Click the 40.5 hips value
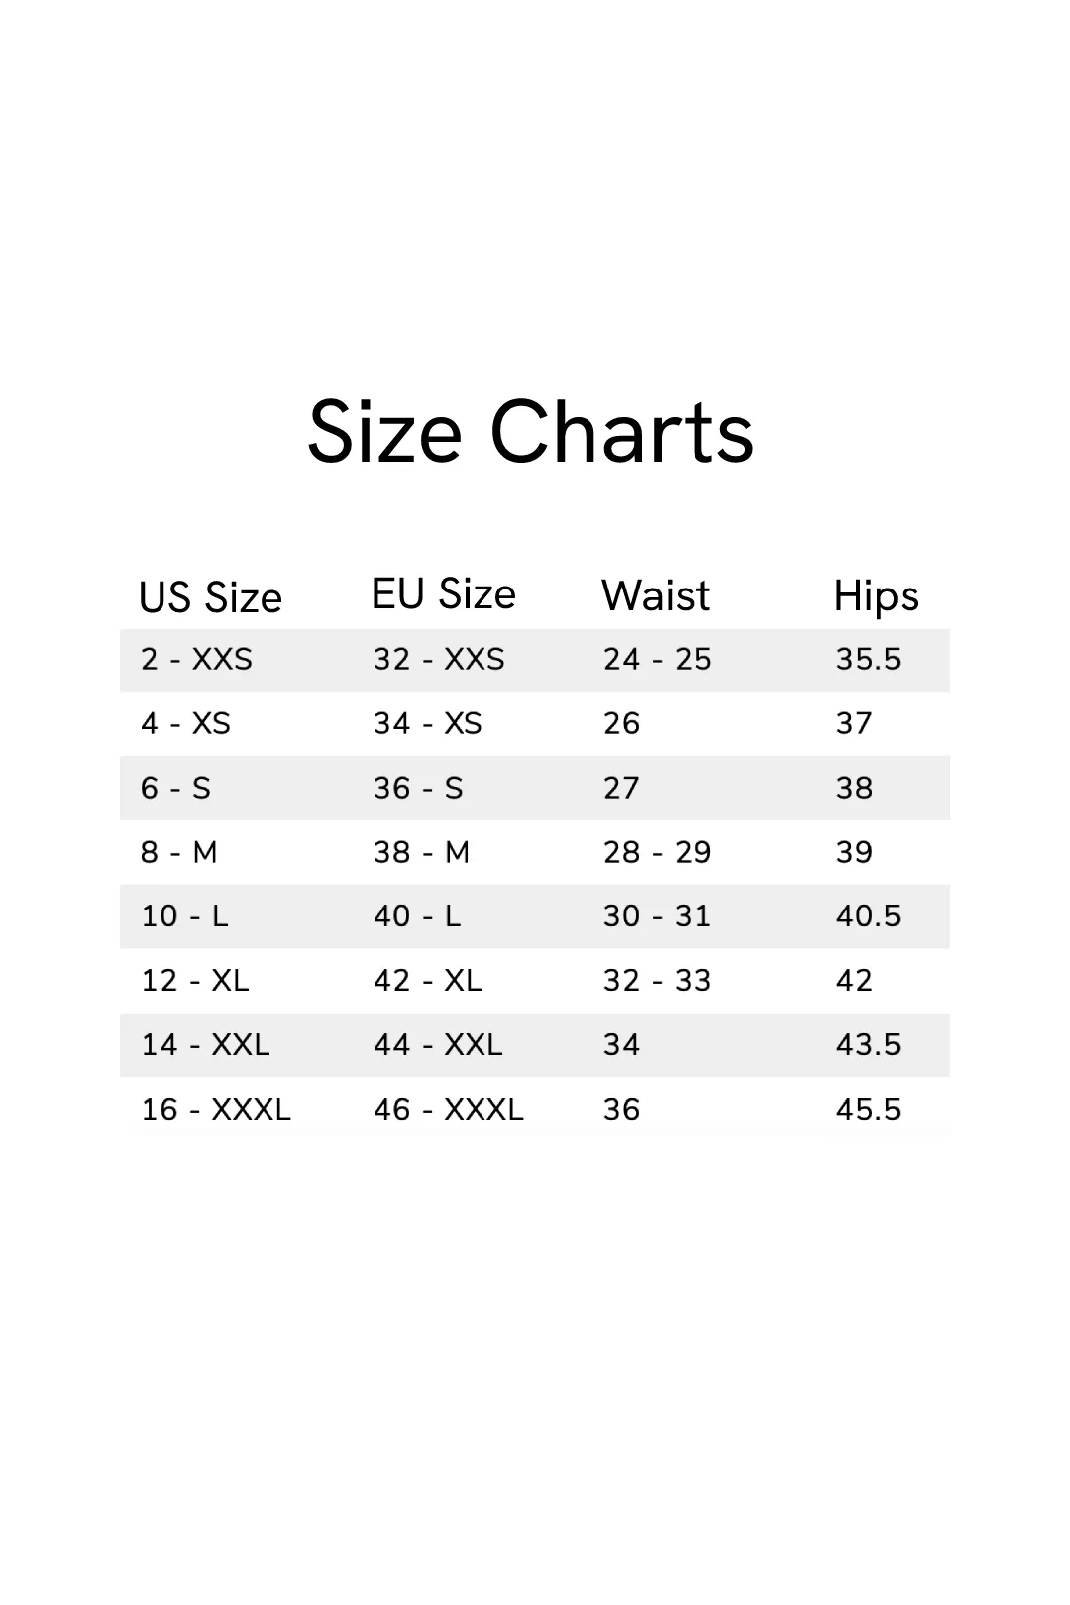This screenshot has height=1605, width=1070. (x=868, y=915)
